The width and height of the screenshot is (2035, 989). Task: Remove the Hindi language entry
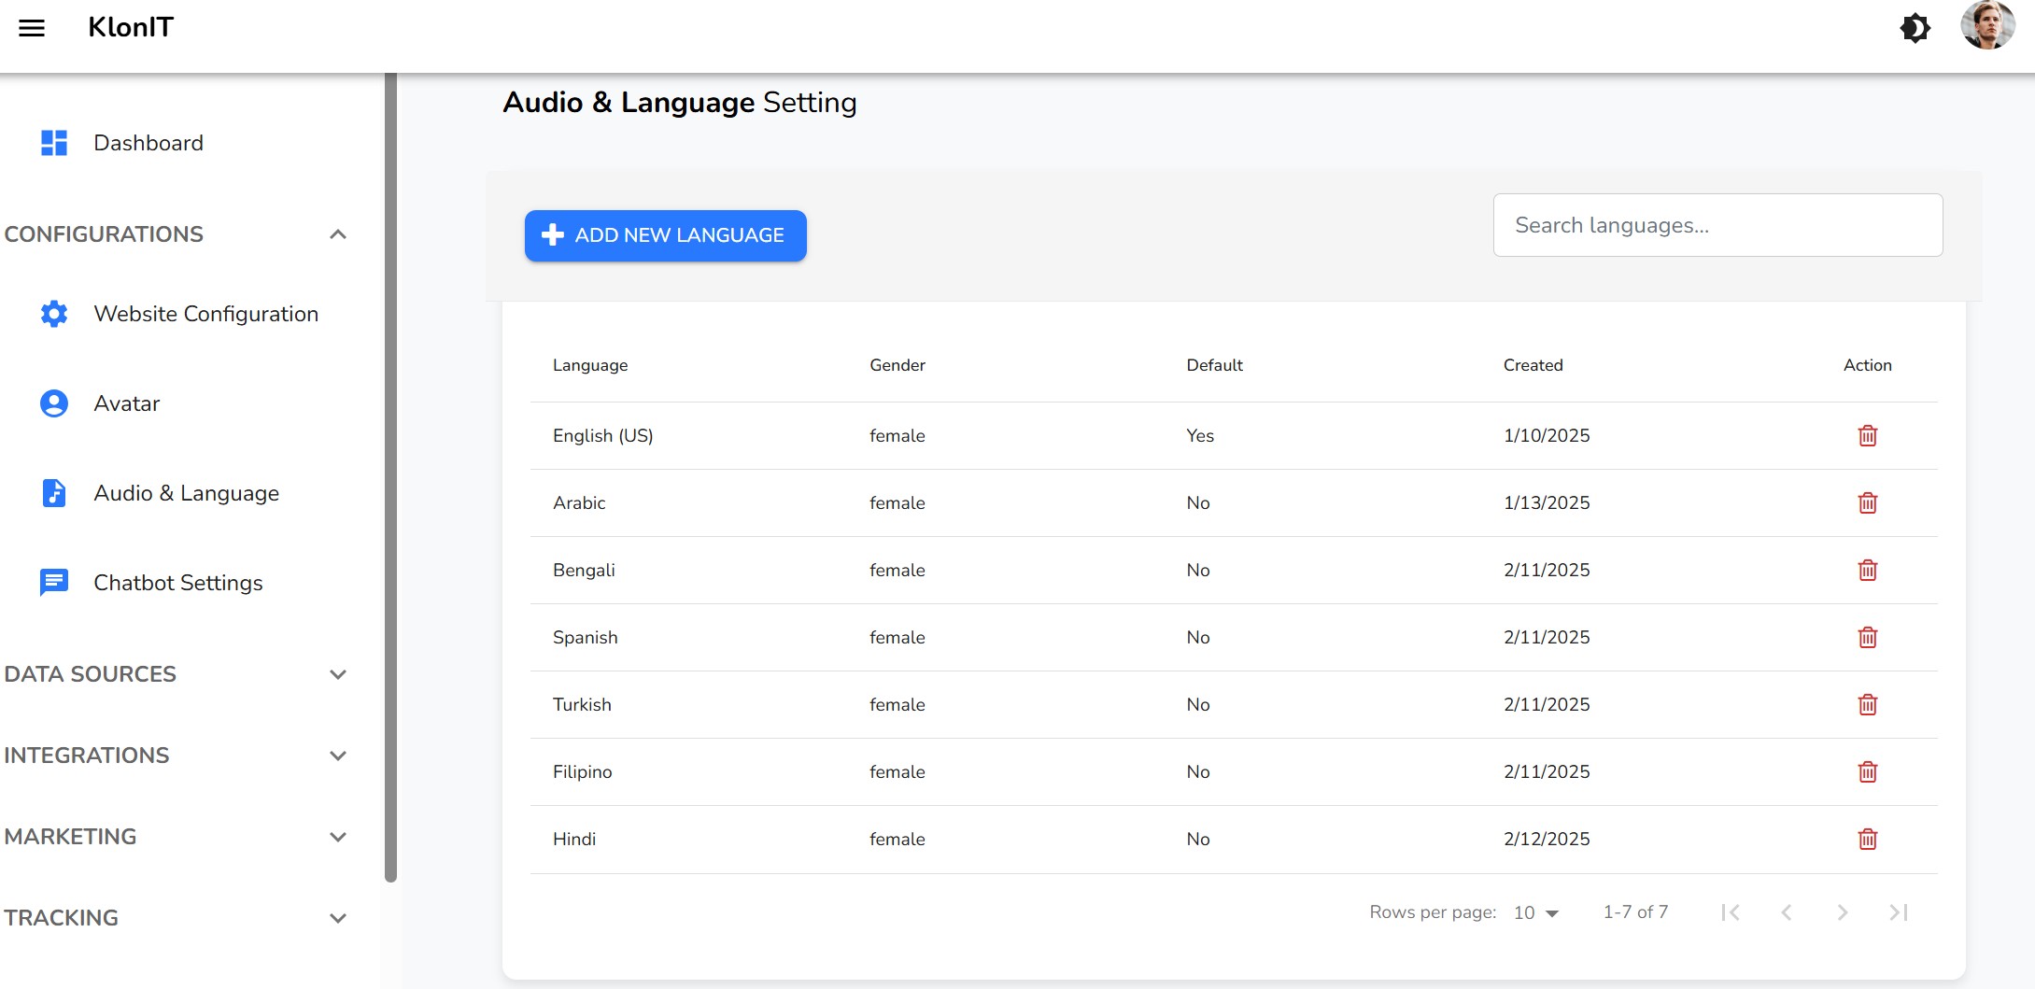coord(1867,840)
